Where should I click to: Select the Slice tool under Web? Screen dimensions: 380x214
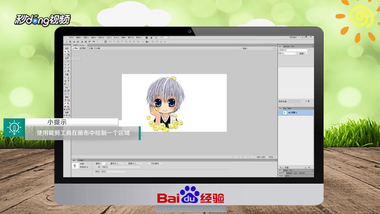coord(69,90)
